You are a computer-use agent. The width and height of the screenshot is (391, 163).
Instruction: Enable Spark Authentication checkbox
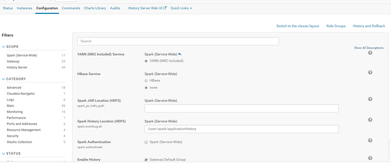tap(146, 142)
